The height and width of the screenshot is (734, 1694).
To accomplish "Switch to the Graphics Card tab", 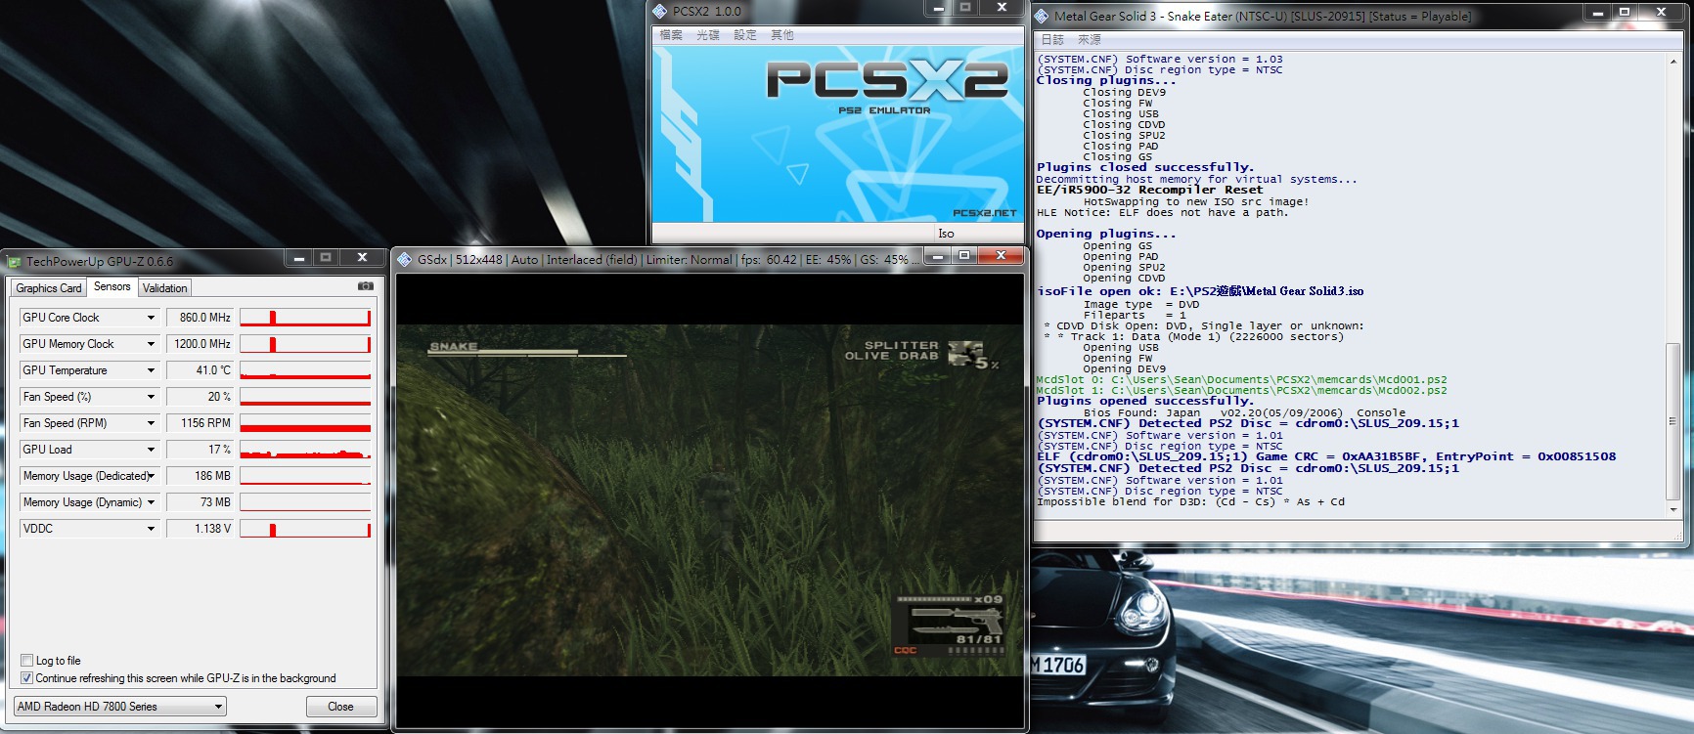I will pos(49,288).
